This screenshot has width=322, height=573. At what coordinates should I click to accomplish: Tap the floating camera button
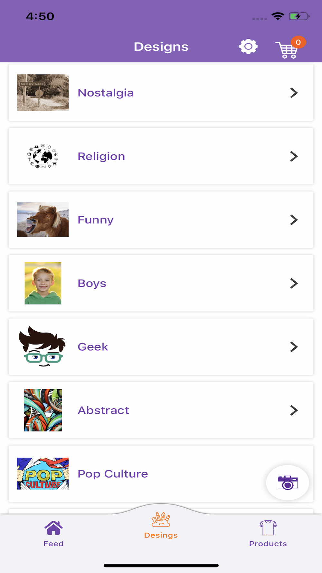point(288,482)
